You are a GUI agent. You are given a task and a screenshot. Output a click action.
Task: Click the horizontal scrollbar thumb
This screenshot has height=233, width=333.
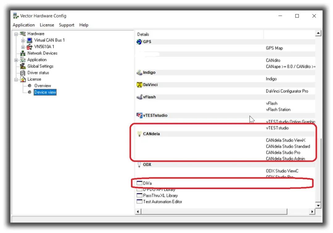click(214, 211)
